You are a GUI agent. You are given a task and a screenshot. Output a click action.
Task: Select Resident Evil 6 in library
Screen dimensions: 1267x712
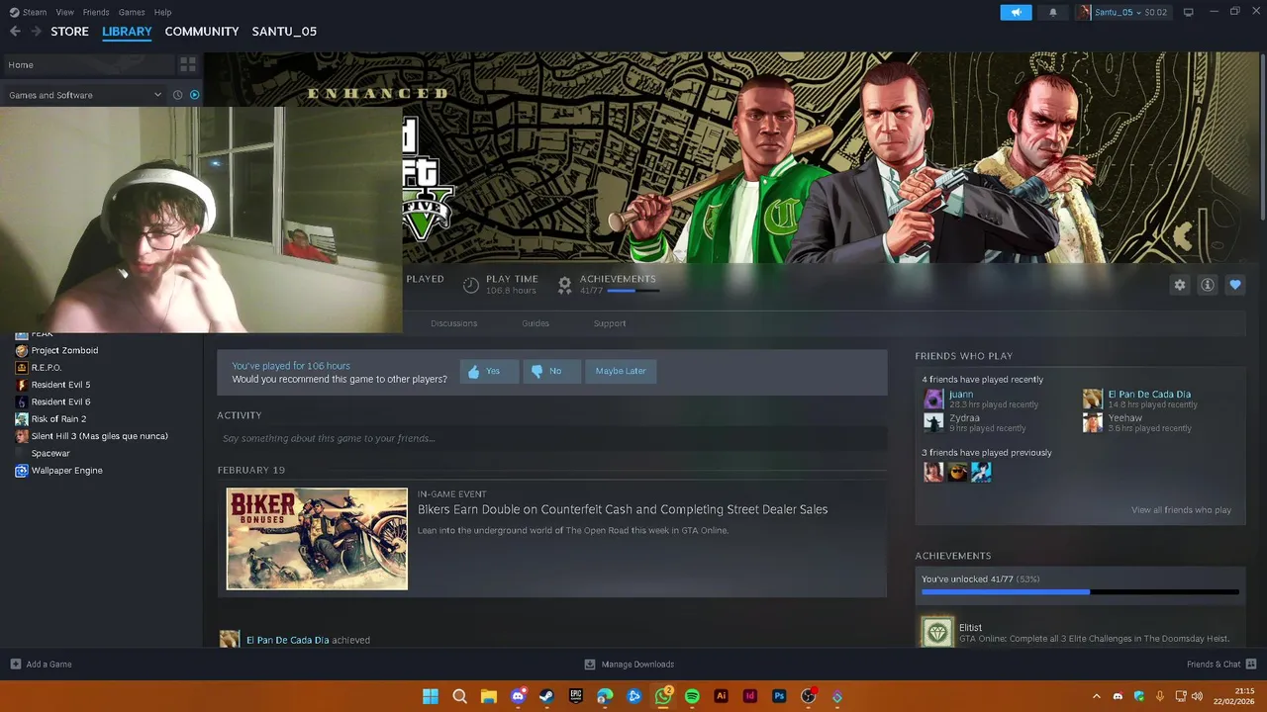[60, 401]
